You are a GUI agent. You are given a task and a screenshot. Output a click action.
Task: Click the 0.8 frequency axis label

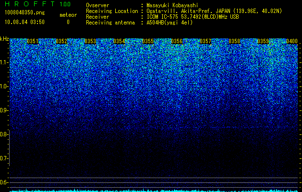coord(4,134)
